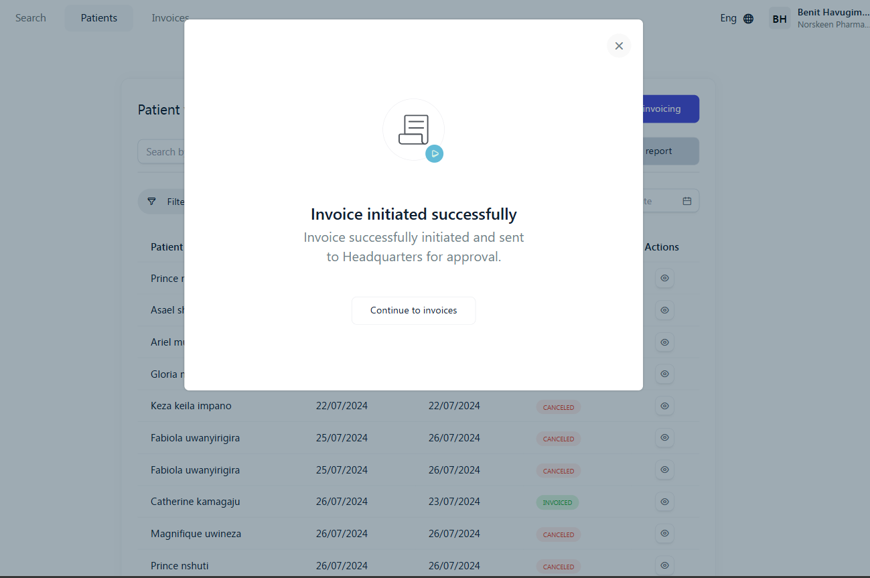This screenshot has width=870, height=578.
Task: View Fabiola uwanyirigira row above Catherine kamagaju
Action: coord(664,470)
